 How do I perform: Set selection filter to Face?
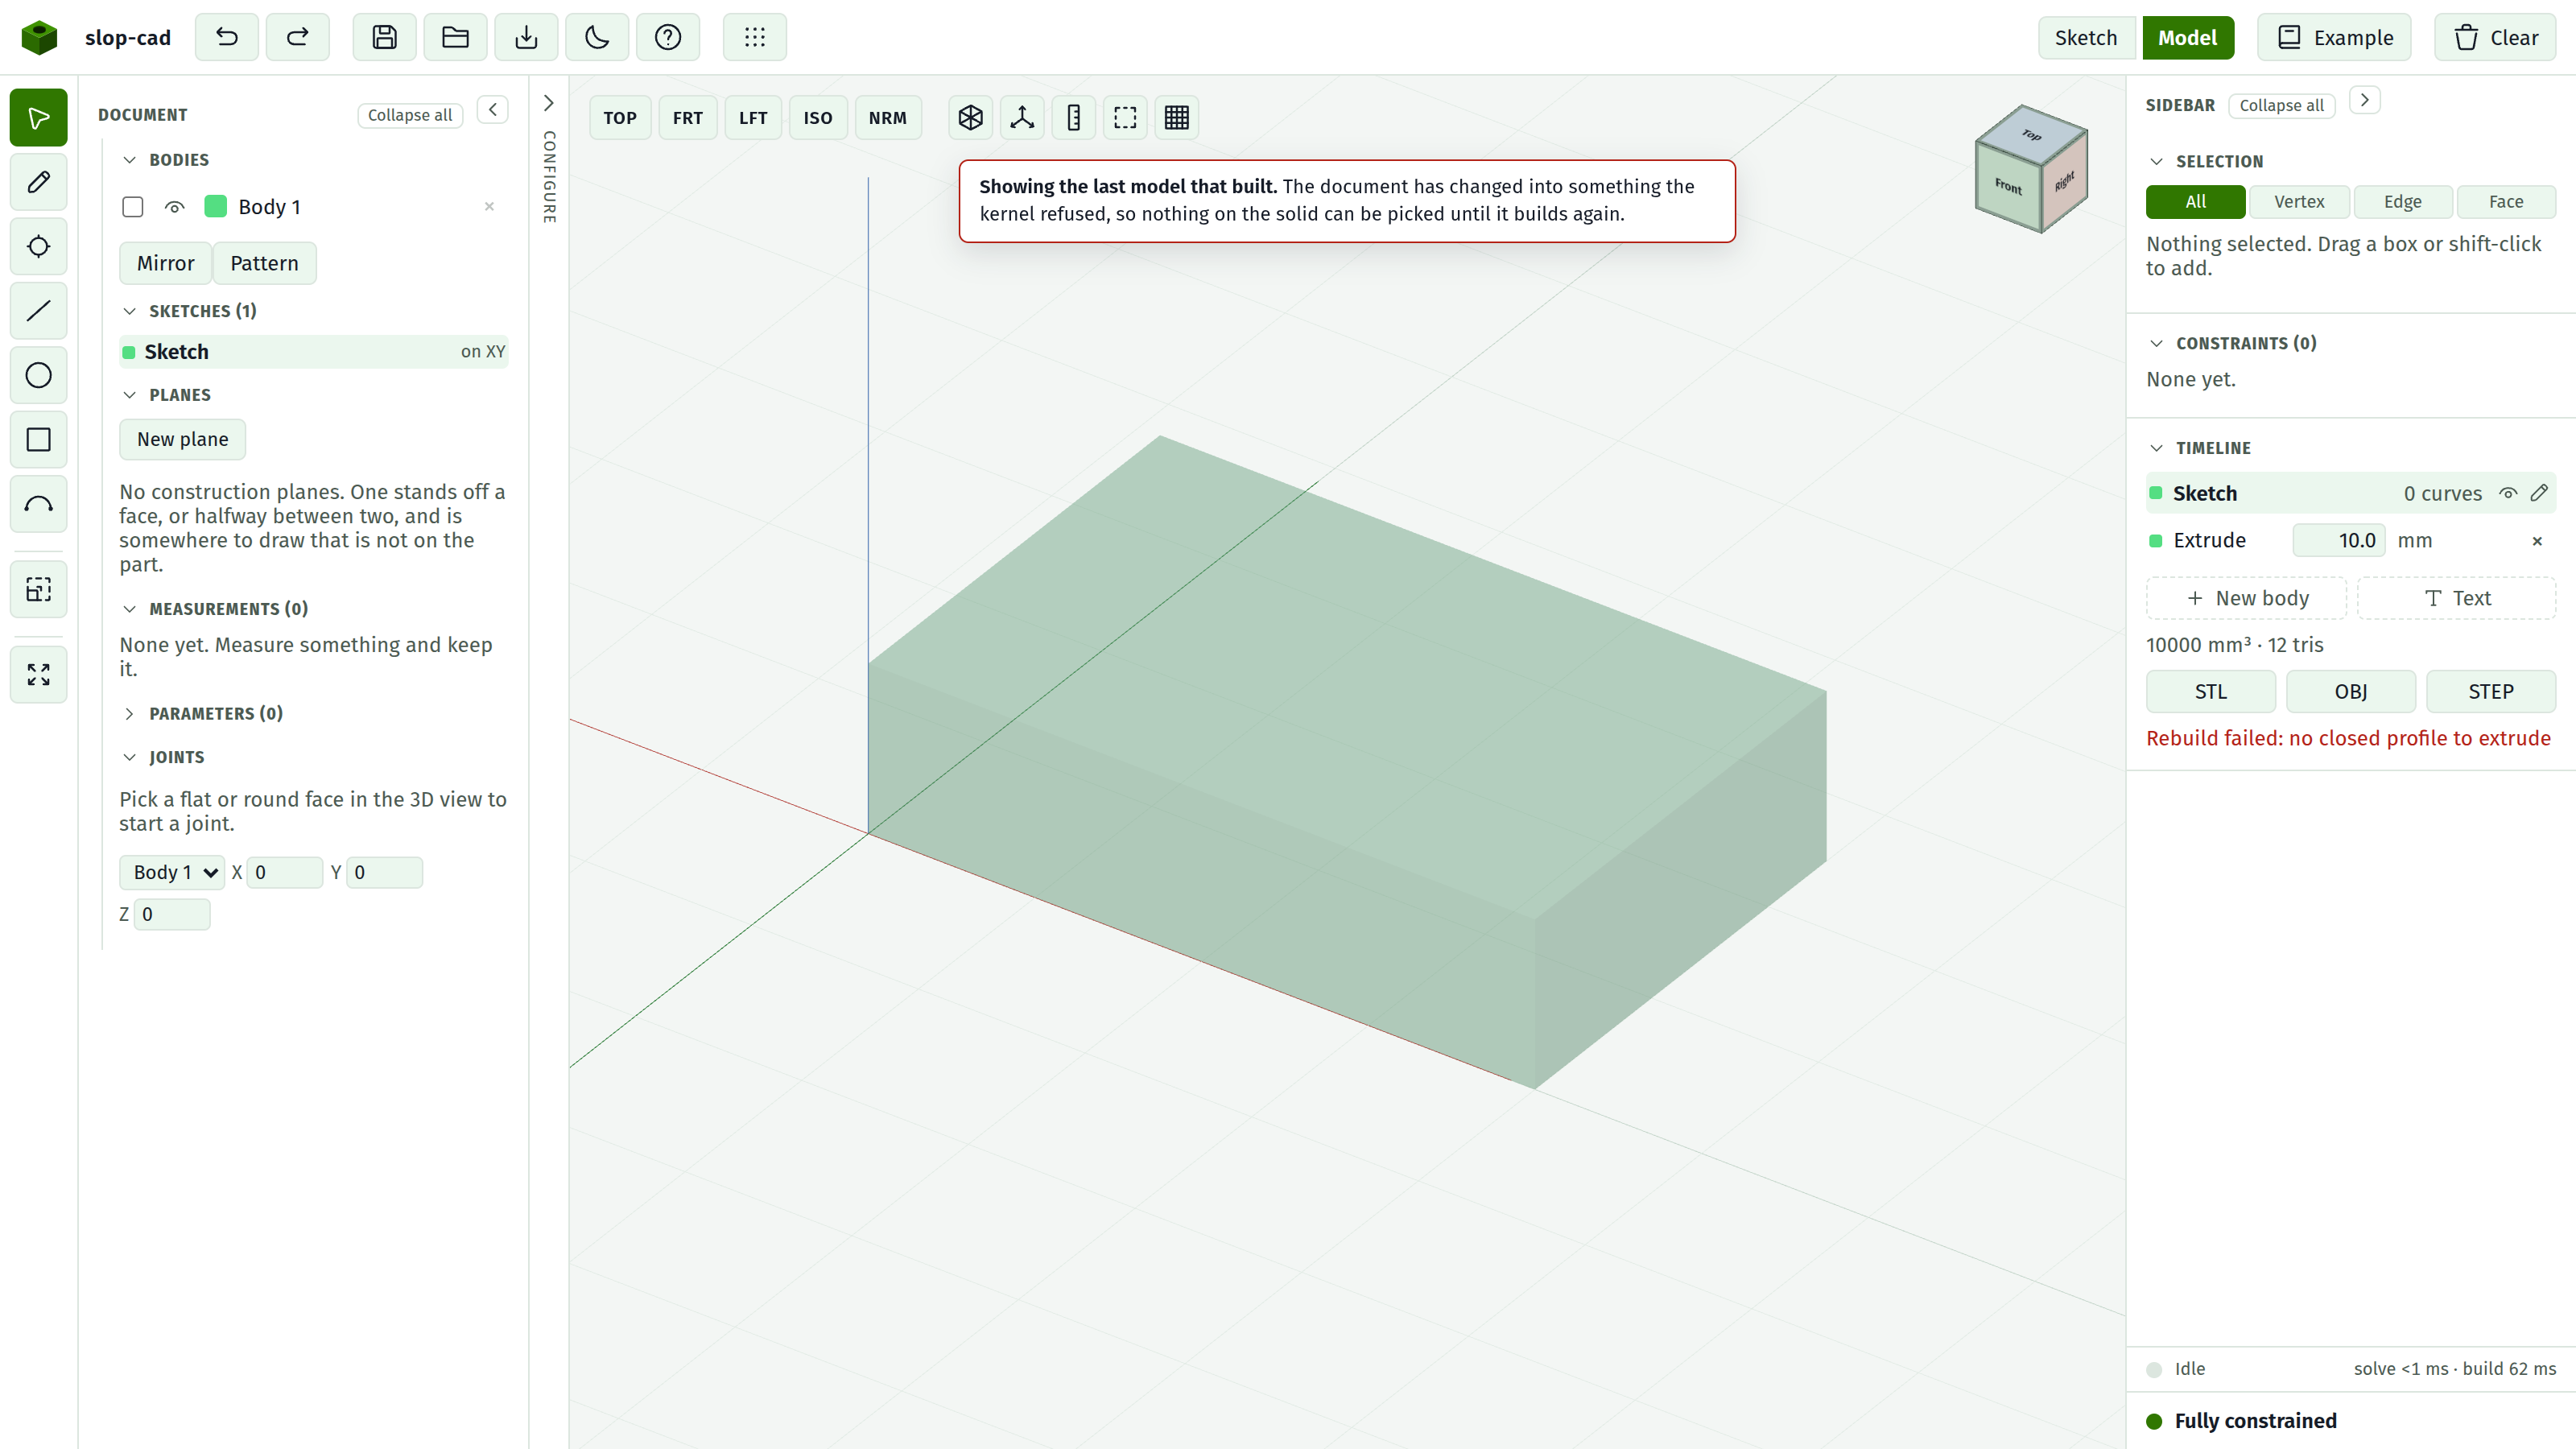pyautogui.click(x=2506, y=202)
